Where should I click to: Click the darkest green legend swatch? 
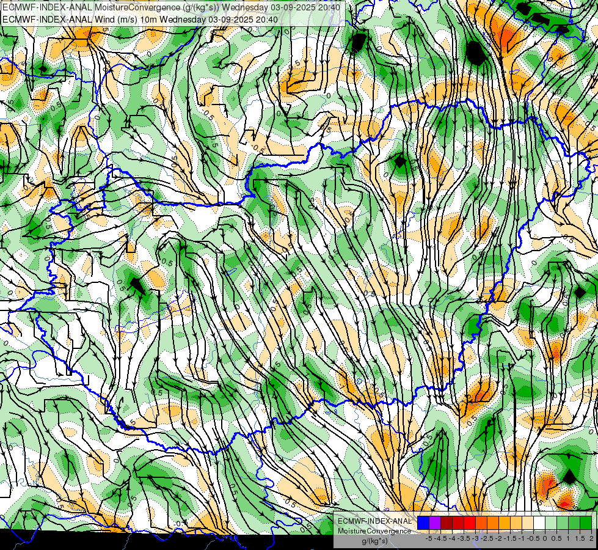[586, 523]
